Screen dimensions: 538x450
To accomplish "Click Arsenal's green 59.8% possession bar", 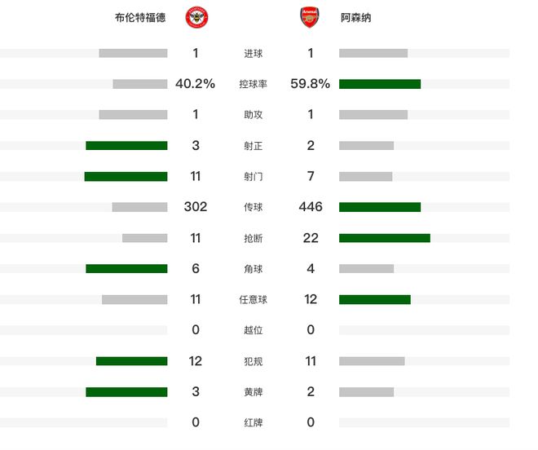I will coord(380,84).
